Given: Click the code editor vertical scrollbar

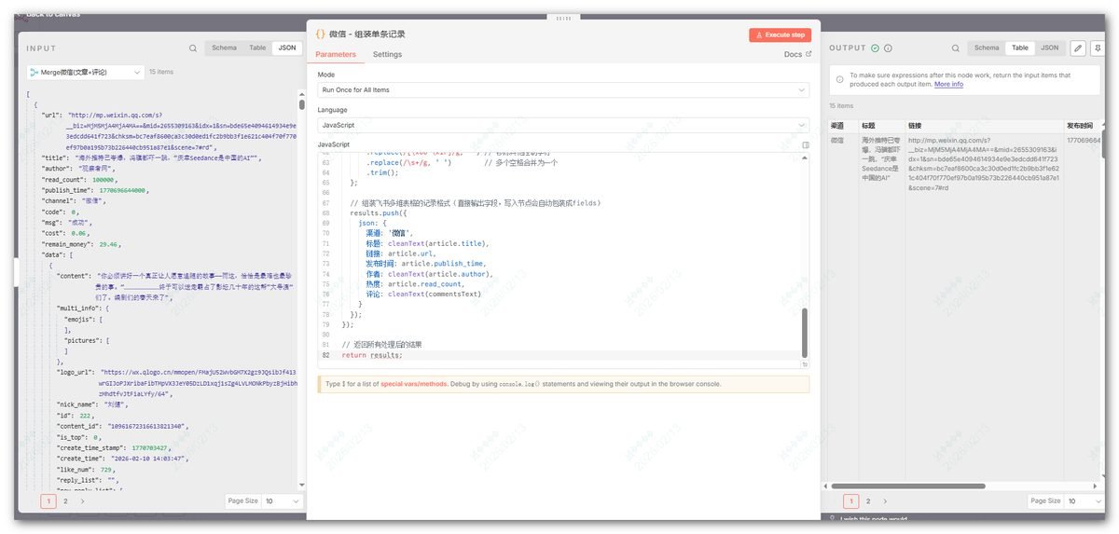Looking at the screenshot, I should click(806, 331).
